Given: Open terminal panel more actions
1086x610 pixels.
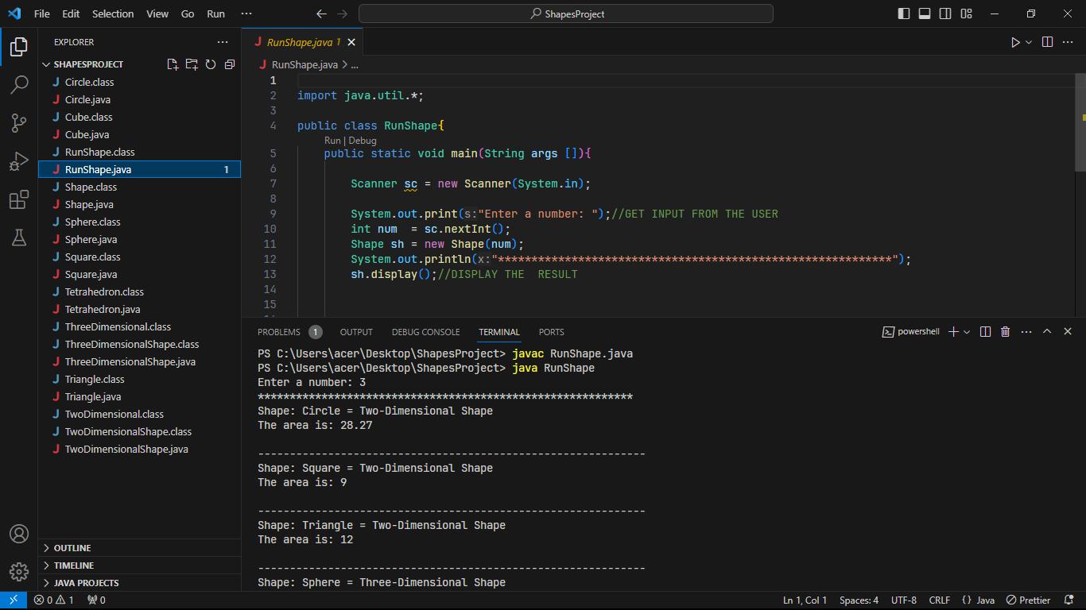Looking at the screenshot, I should point(1026,332).
